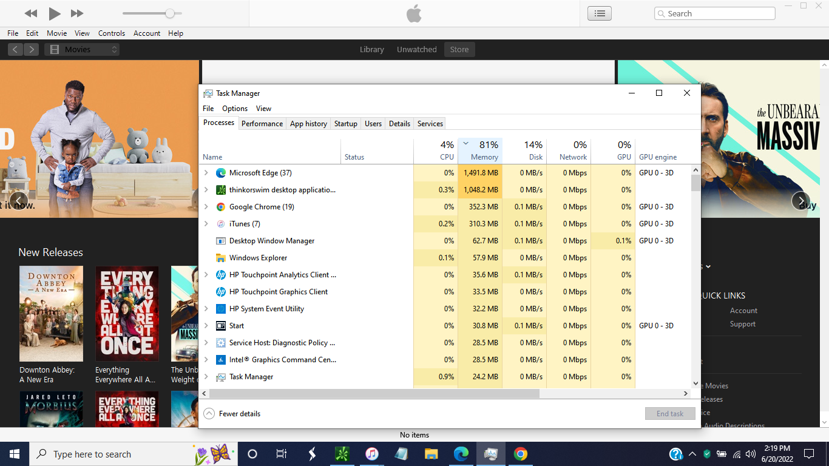Open File Explorer from taskbar
Screen dimensions: 829x466
431,454
